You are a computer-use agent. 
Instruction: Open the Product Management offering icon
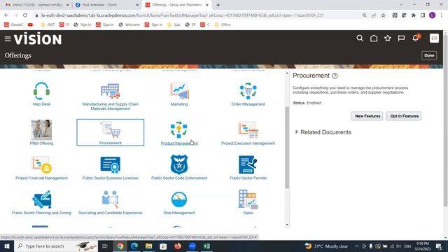tap(179, 129)
